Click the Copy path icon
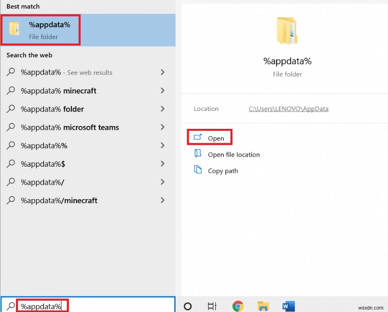388x312 pixels. coord(198,171)
